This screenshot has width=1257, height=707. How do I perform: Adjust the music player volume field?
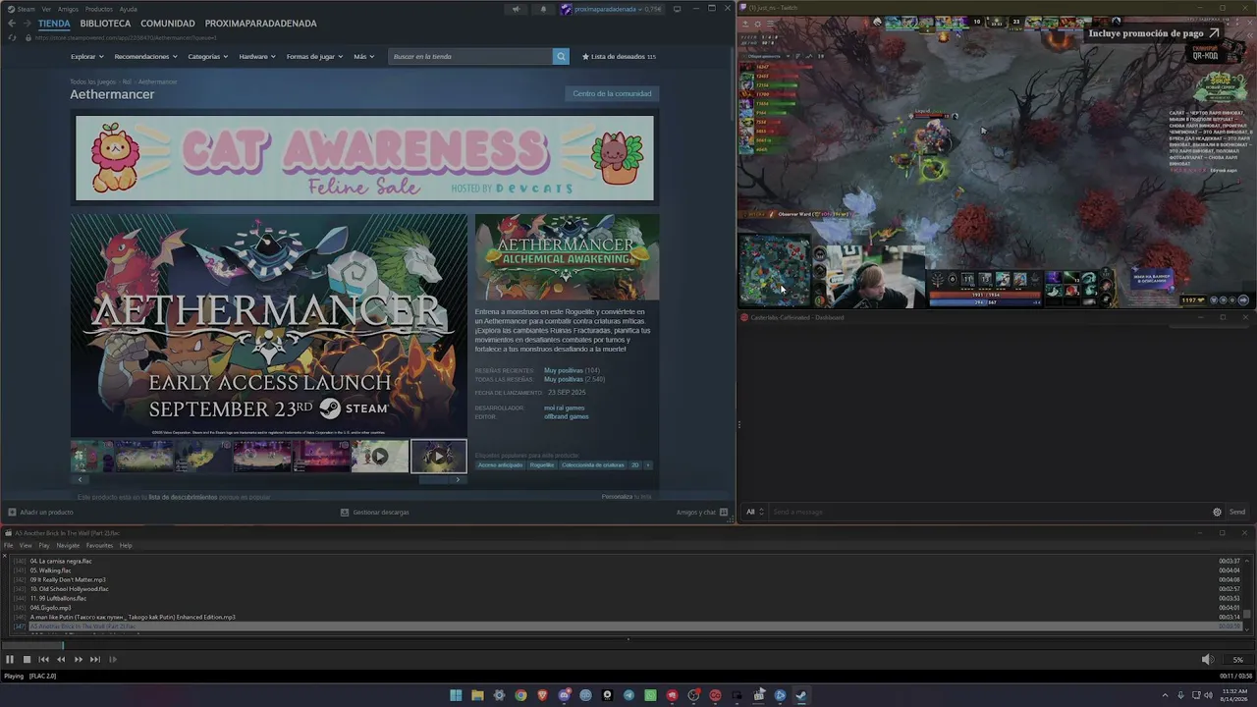(x=1237, y=660)
